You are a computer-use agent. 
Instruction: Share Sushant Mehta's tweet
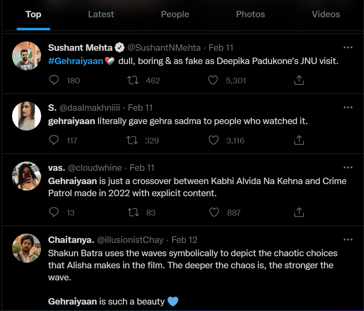tap(299, 81)
